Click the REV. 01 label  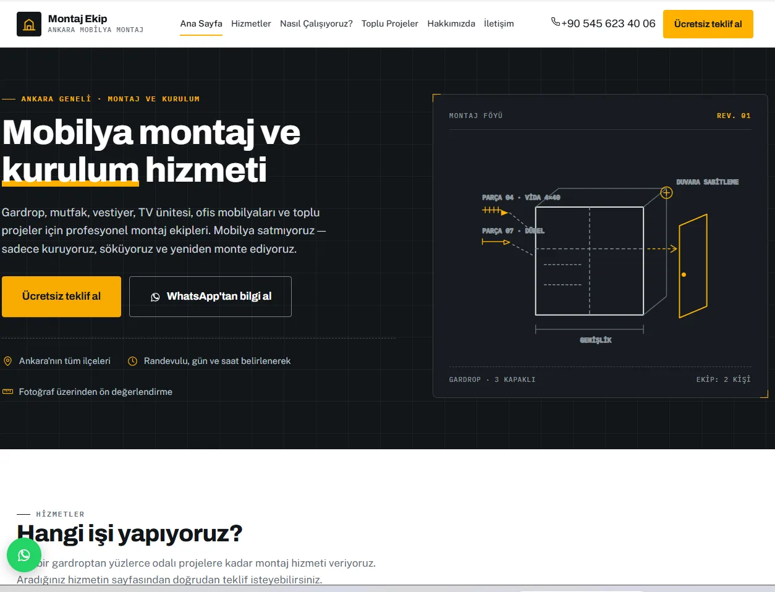click(x=734, y=116)
